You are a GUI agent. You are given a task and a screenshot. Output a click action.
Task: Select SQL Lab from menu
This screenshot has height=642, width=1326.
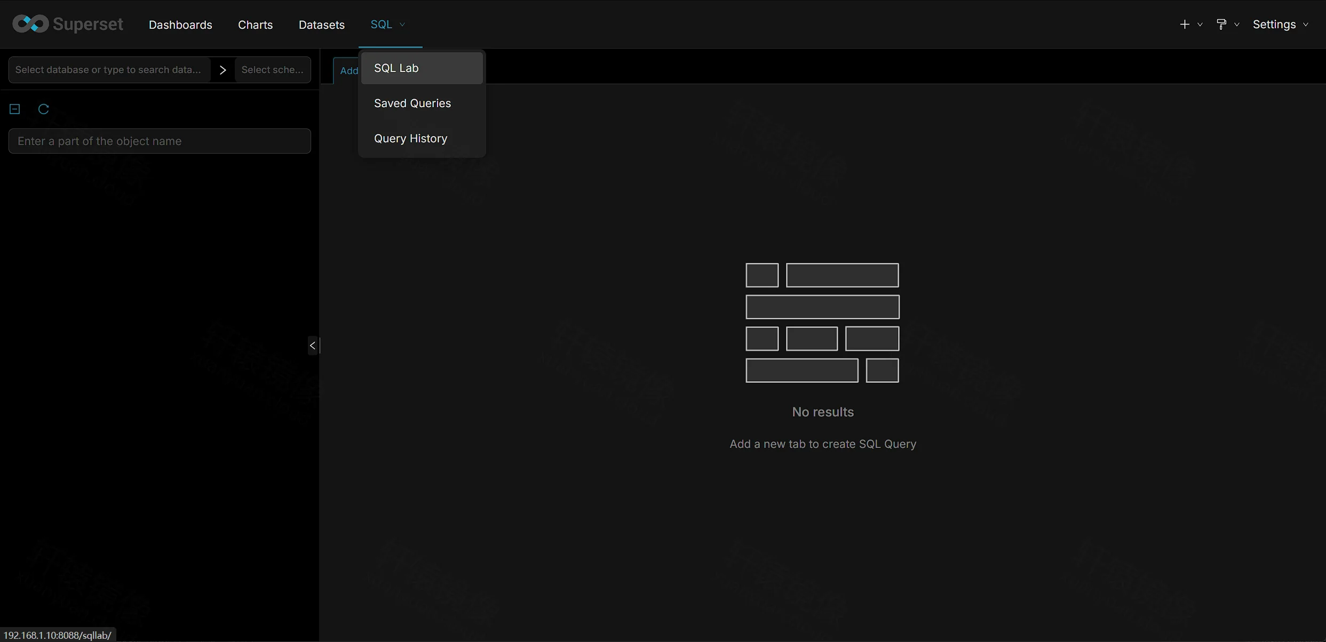(x=422, y=68)
